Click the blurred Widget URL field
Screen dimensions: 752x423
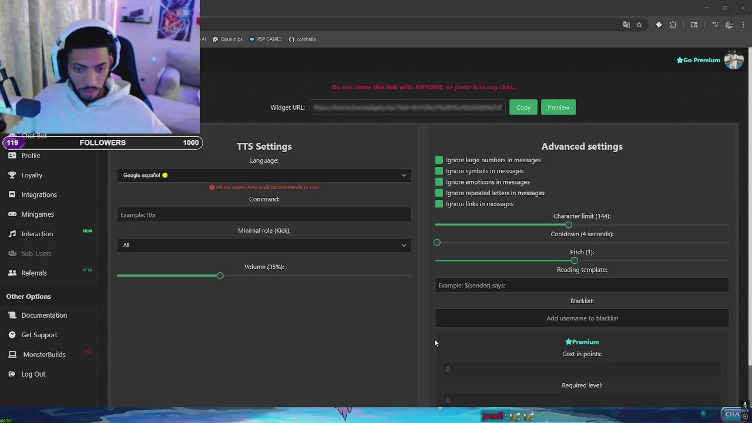pos(407,108)
